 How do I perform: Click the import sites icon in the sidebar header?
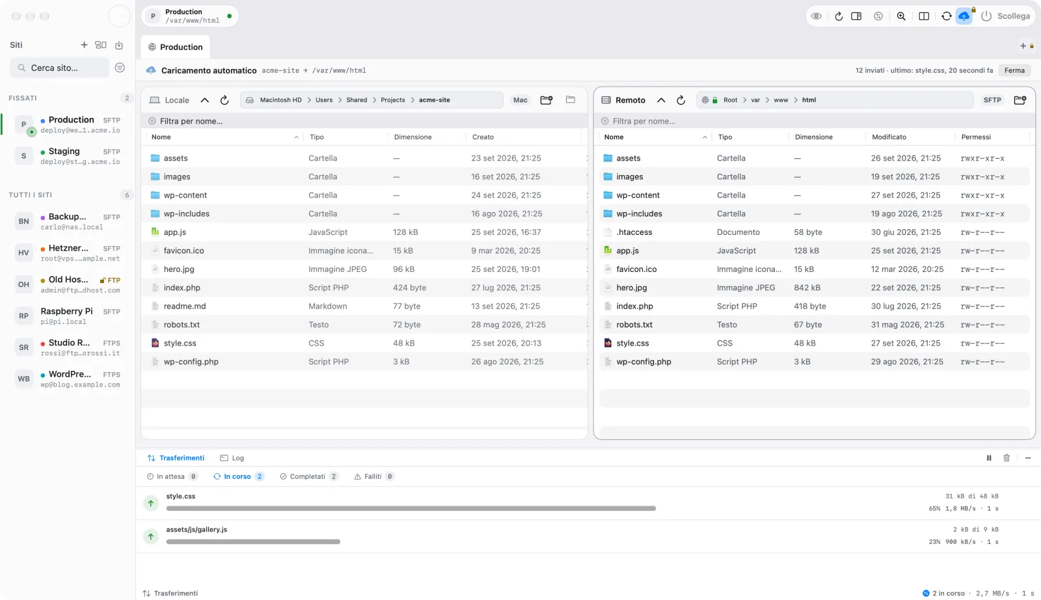click(119, 45)
